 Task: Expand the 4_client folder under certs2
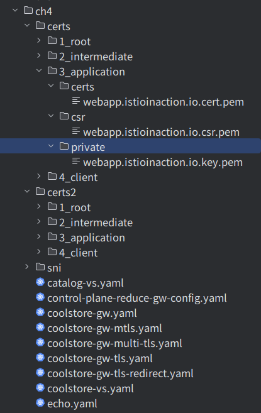[39, 252]
